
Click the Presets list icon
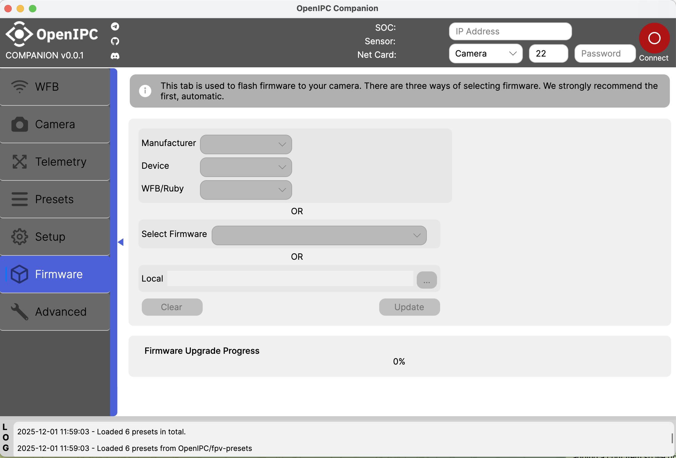[x=20, y=199]
